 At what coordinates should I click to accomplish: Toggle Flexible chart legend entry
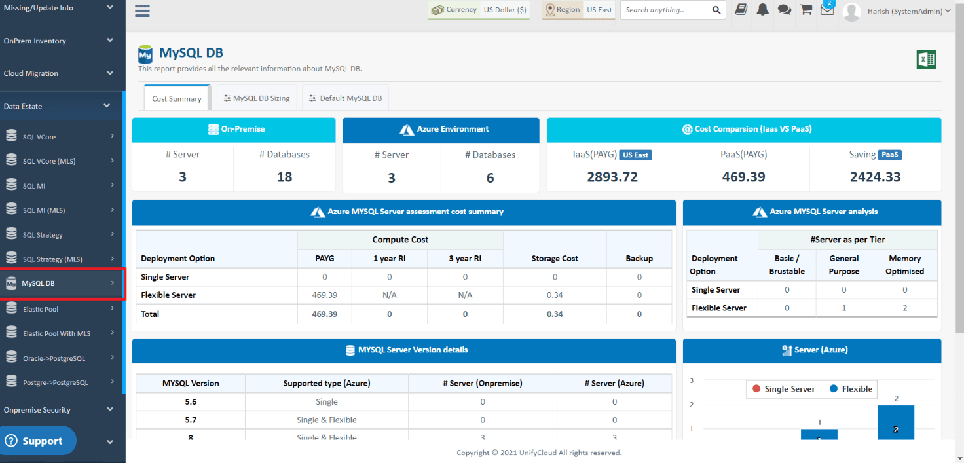[x=851, y=389]
